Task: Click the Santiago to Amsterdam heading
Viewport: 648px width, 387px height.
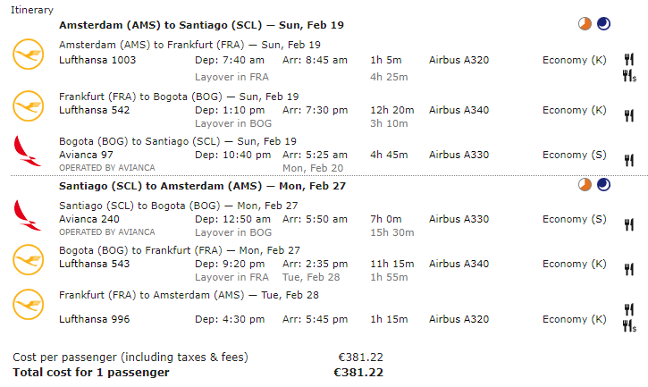Action: pyautogui.click(x=202, y=186)
